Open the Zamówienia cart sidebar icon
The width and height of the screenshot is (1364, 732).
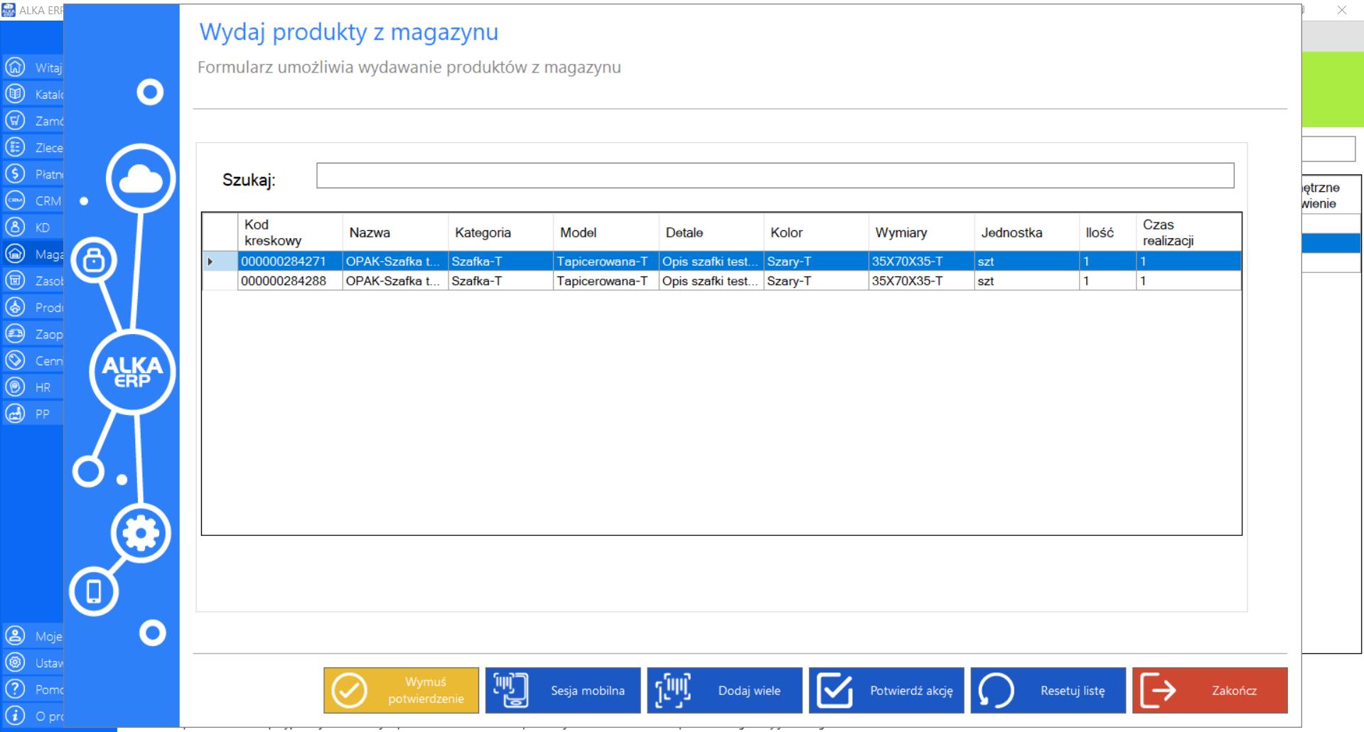coord(15,120)
